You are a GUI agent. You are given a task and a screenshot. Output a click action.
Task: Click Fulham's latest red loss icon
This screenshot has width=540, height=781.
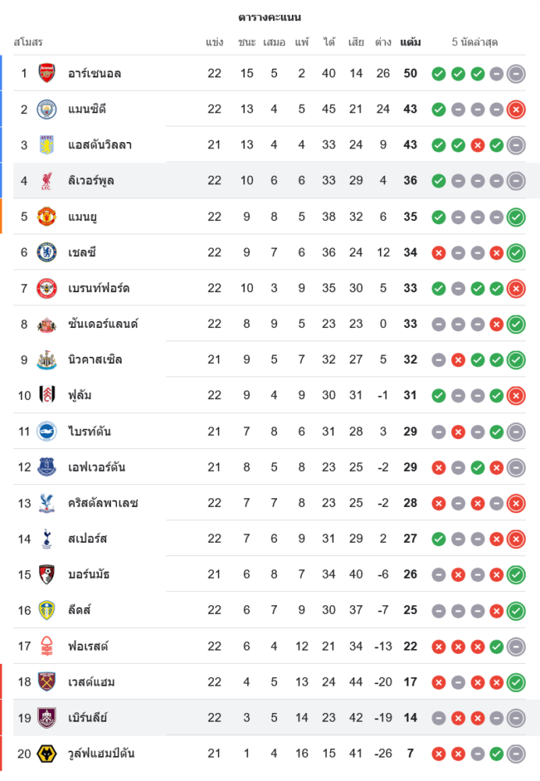click(515, 396)
